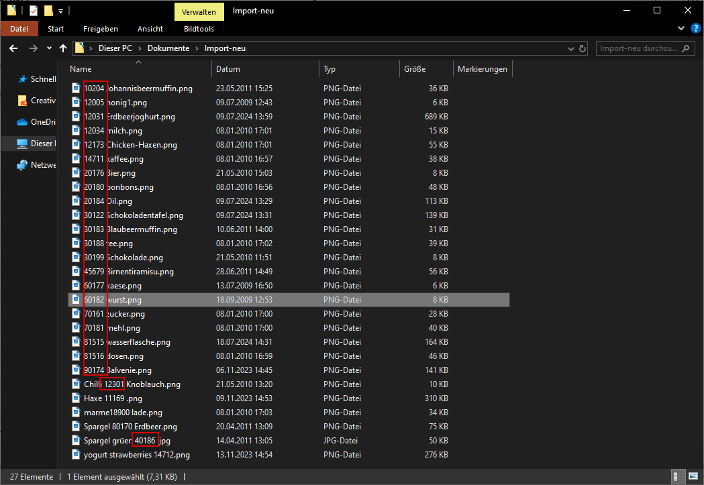Image resolution: width=704 pixels, height=485 pixels.
Task: Click the Properties icon in the quick access toolbar
Action: pos(34,11)
